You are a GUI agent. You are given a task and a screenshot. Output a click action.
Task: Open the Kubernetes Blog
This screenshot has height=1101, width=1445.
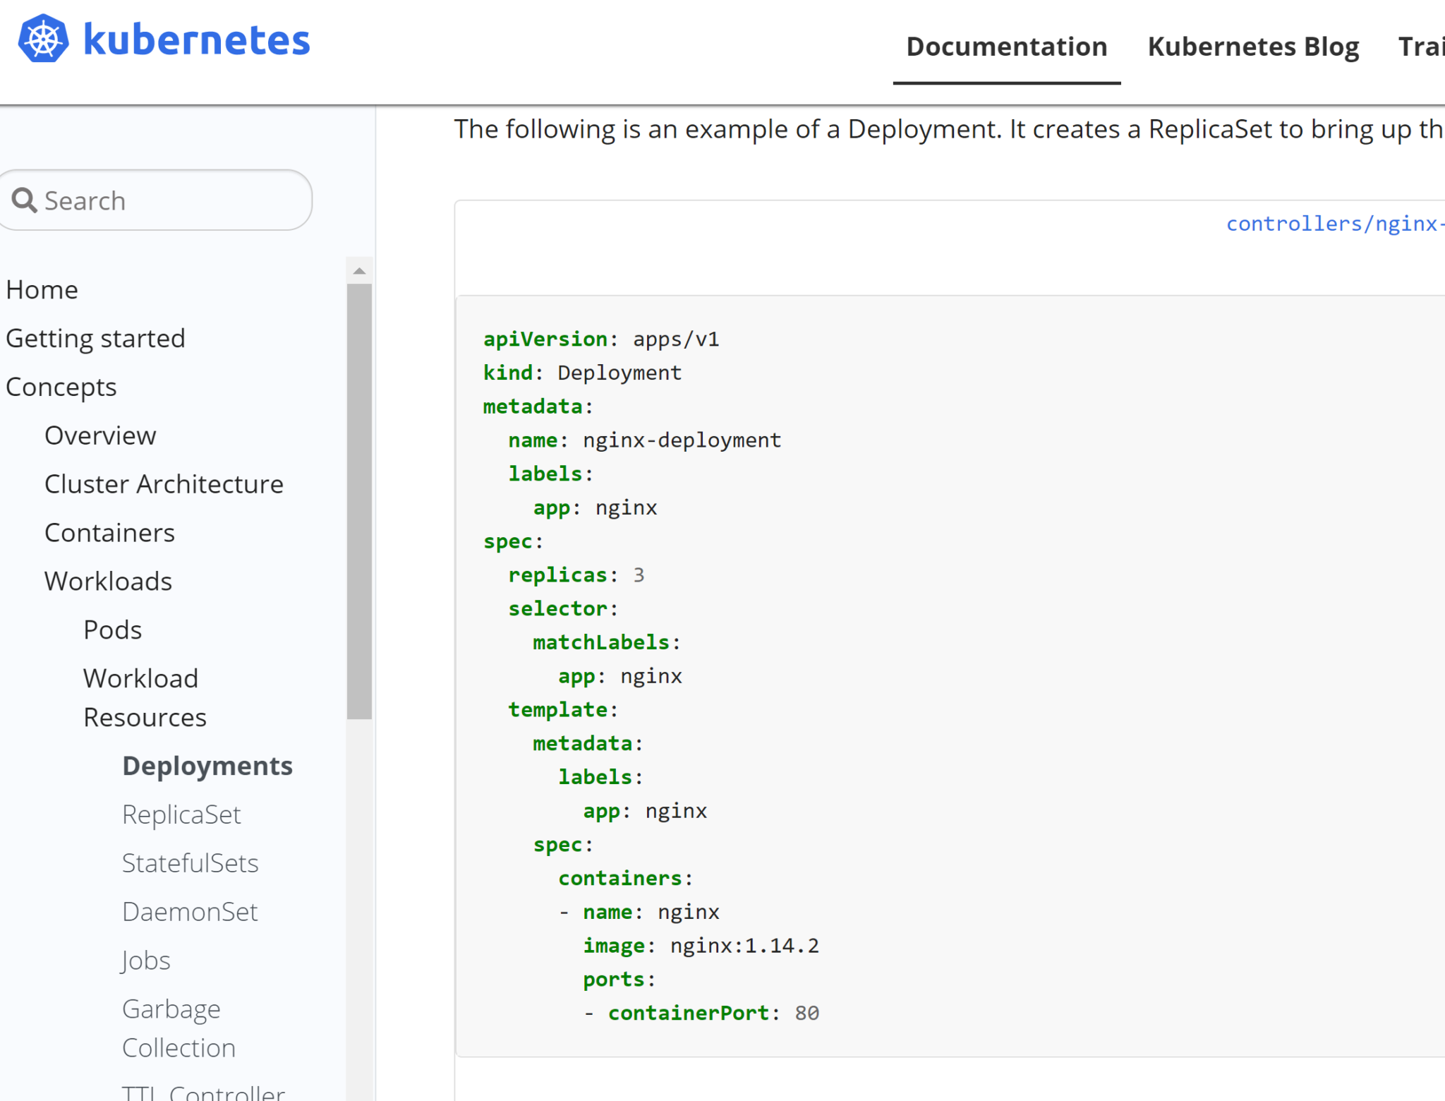[1254, 47]
